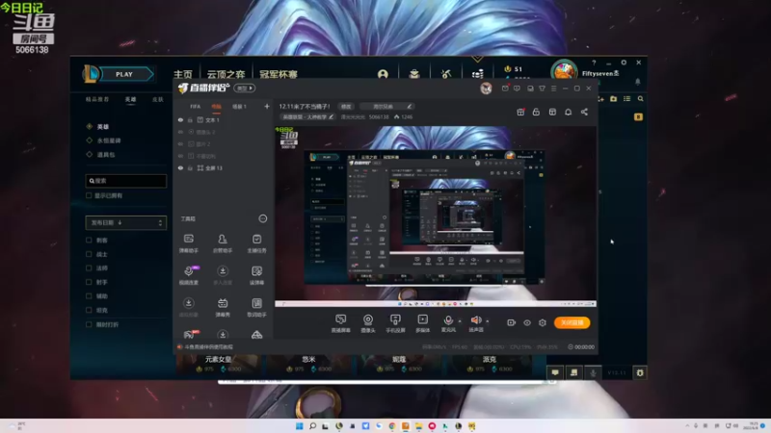
Task: Expand system tray hidden icons chevron
Action: pyautogui.click(x=687, y=425)
